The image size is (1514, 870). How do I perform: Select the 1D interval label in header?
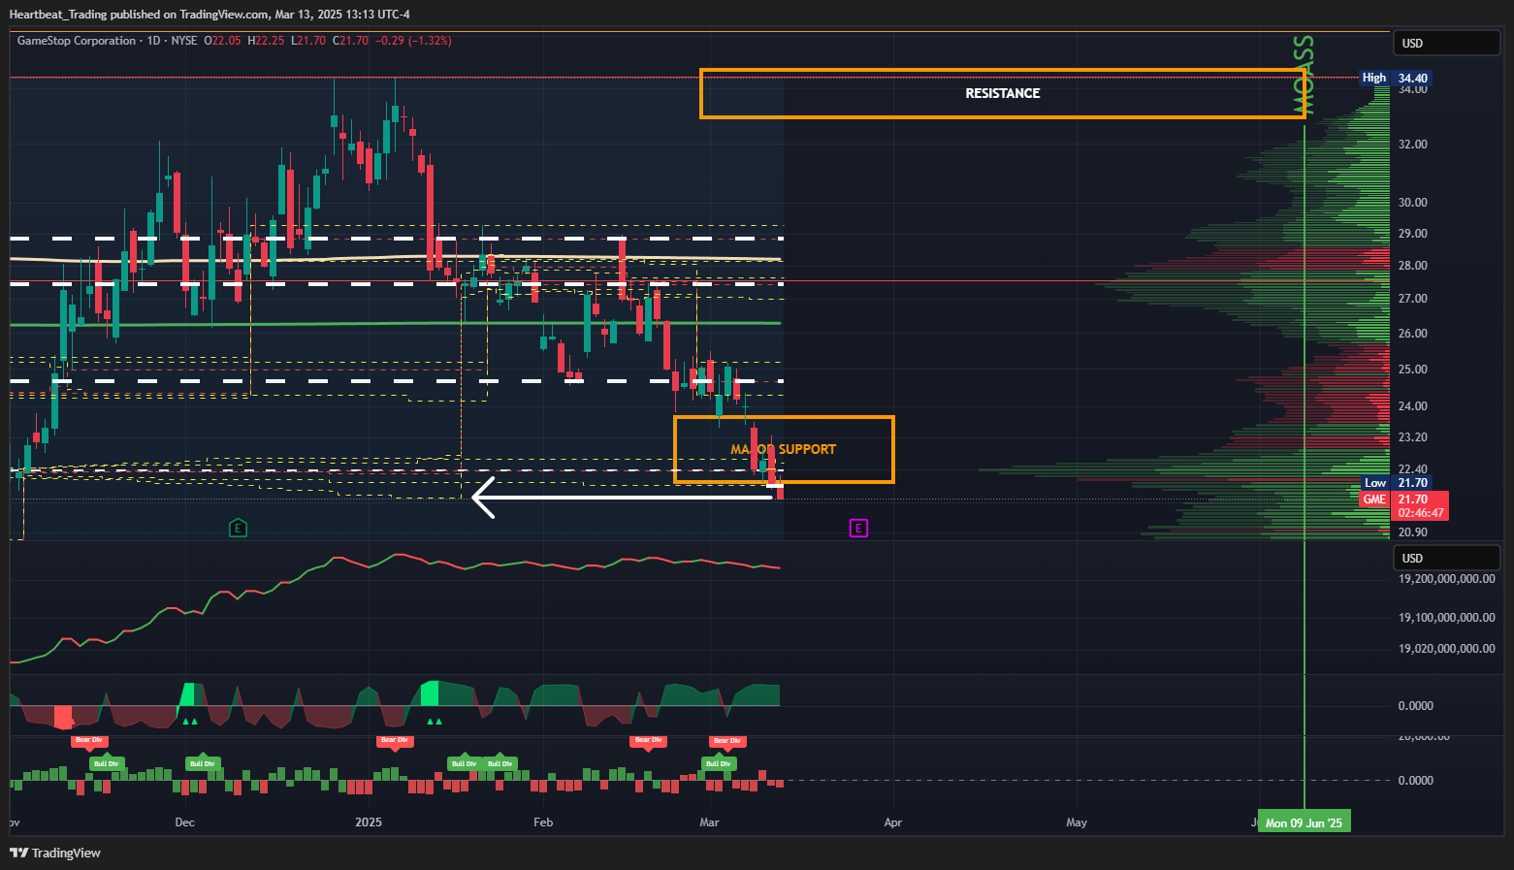pyautogui.click(x=153, y=41)
